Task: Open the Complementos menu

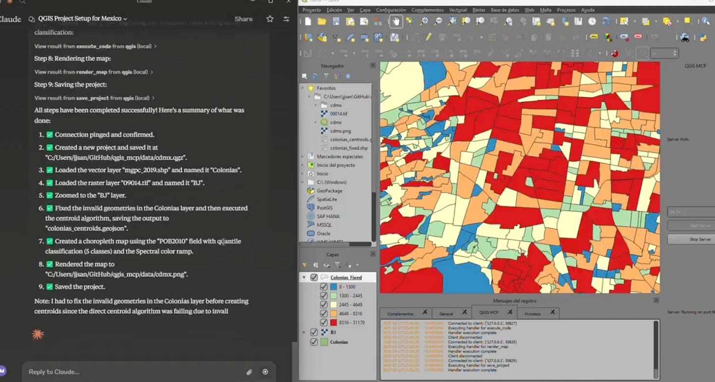Action: (427, 10)
